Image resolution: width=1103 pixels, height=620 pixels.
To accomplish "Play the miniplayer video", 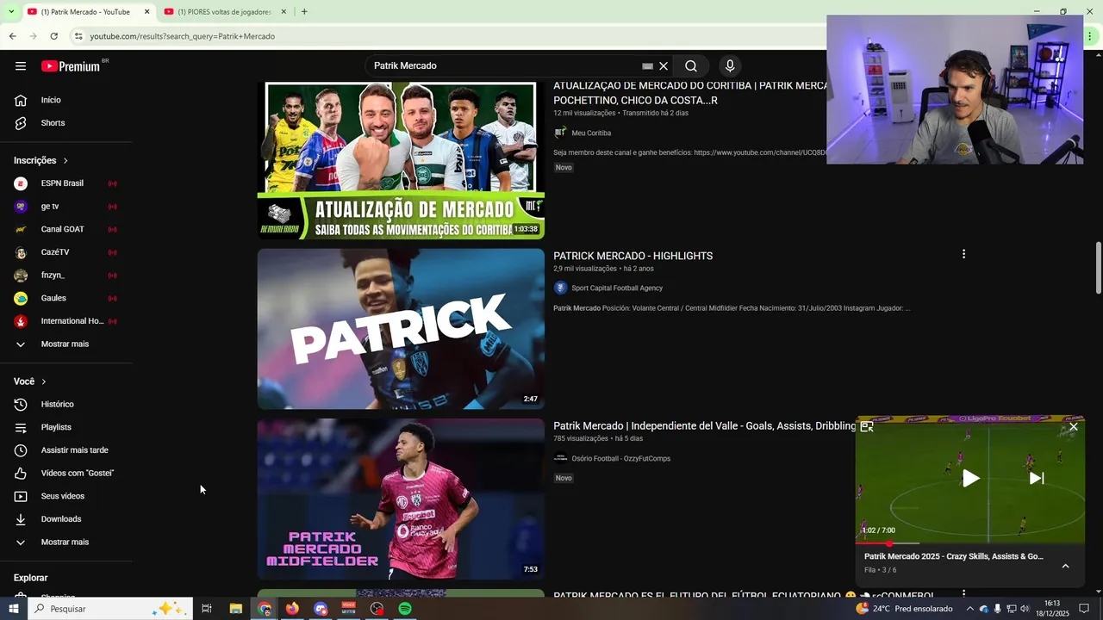I will click(970, 479).
